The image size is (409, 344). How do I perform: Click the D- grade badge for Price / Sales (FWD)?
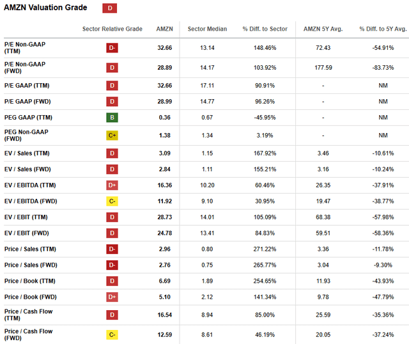click(x=112, y=265)
